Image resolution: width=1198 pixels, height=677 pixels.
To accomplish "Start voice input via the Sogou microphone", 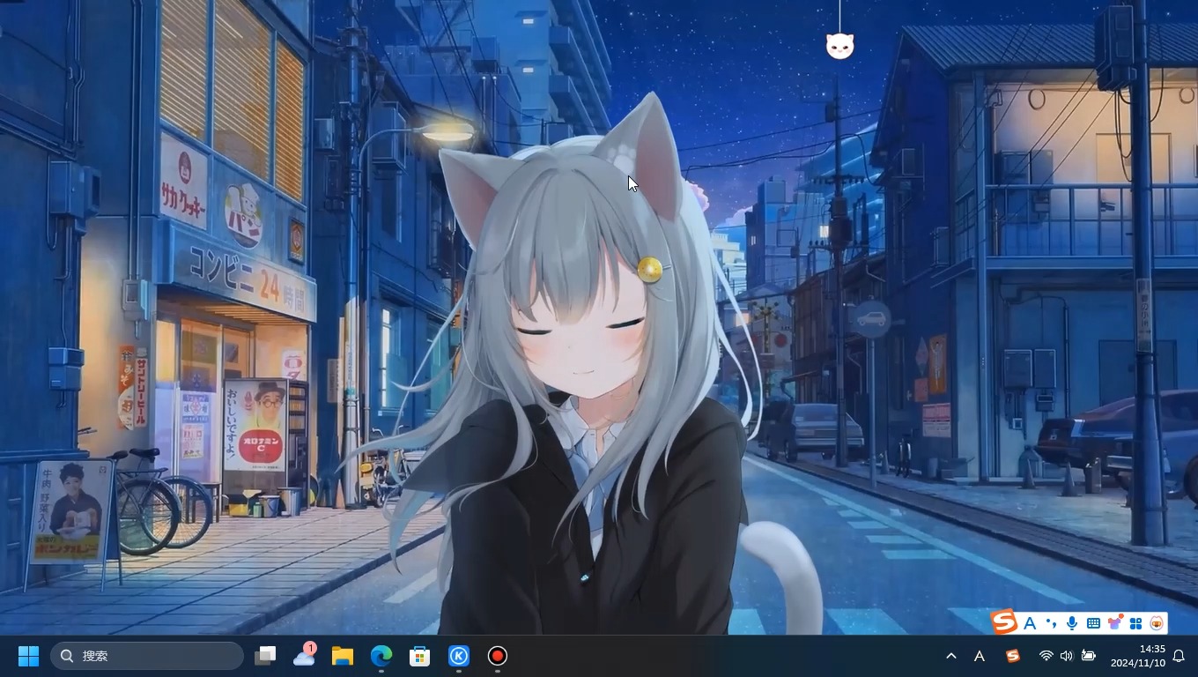I will point(1072,623).
